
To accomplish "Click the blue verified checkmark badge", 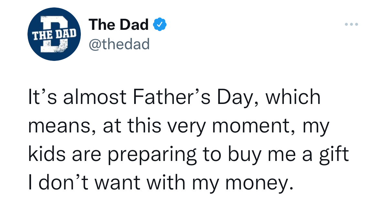I will (x=160, y=25).
